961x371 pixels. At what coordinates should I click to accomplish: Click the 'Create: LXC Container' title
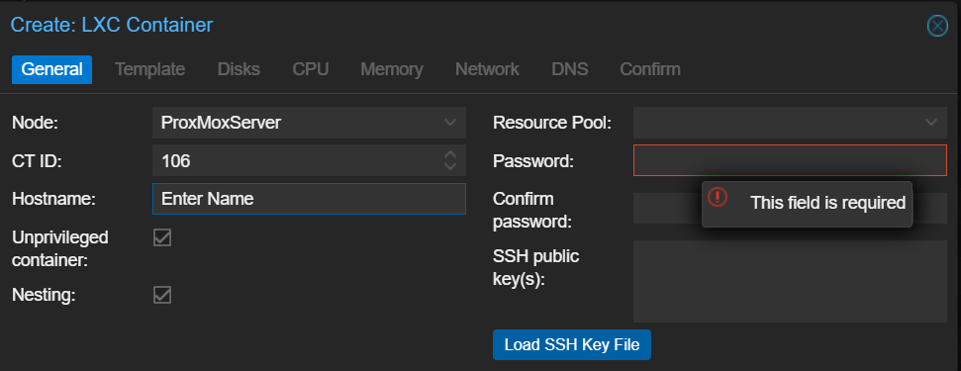[112, 25]
